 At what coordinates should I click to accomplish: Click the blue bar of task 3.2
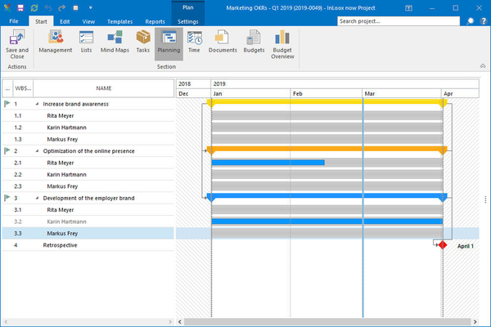[327, 222]
